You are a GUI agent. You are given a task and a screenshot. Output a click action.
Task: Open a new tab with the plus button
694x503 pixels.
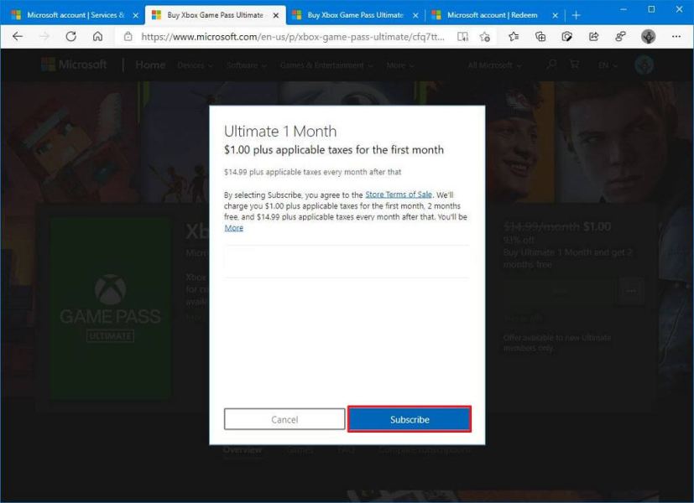tap(576, 15)
